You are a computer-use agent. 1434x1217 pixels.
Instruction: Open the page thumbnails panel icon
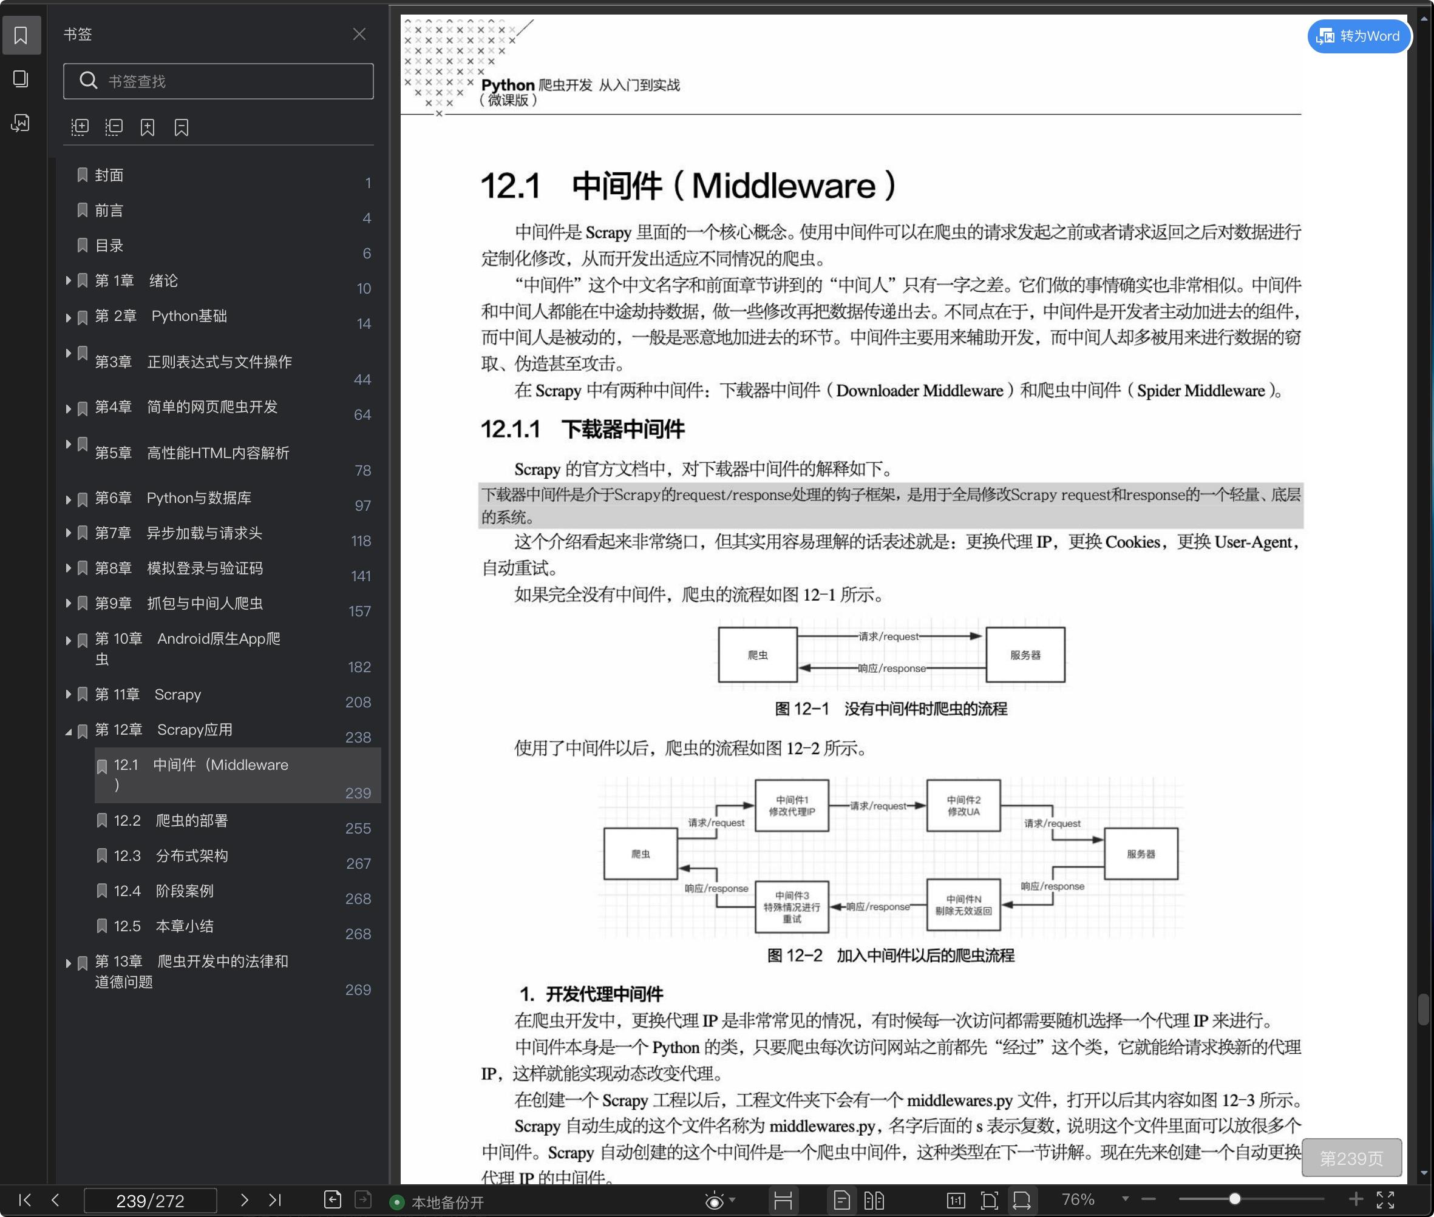[21, 79]
